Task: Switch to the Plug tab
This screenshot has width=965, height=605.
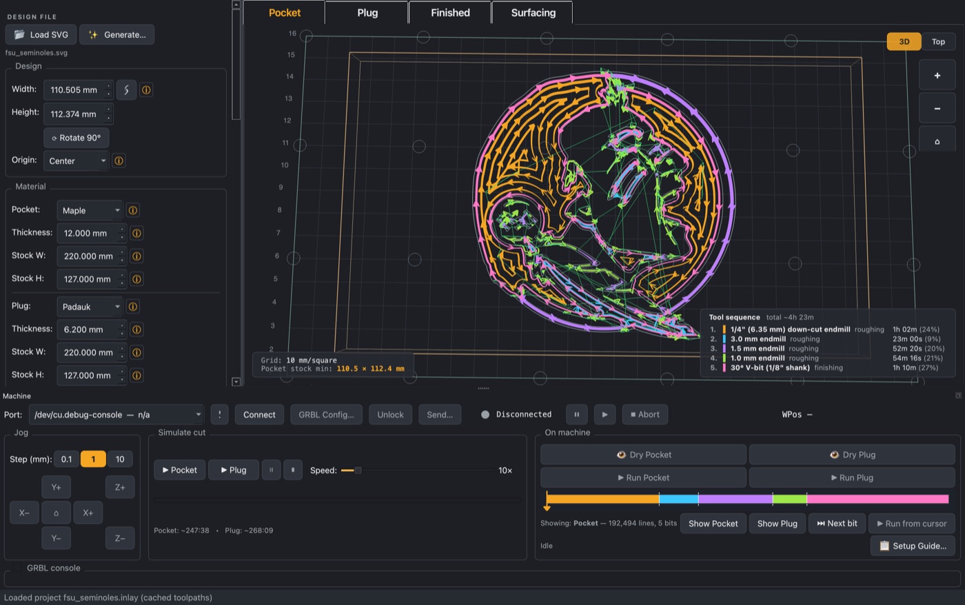Action: tap(367, 12)
